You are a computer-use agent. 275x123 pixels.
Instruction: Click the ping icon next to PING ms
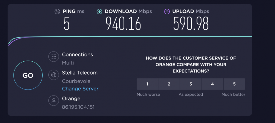click(57, 12)
